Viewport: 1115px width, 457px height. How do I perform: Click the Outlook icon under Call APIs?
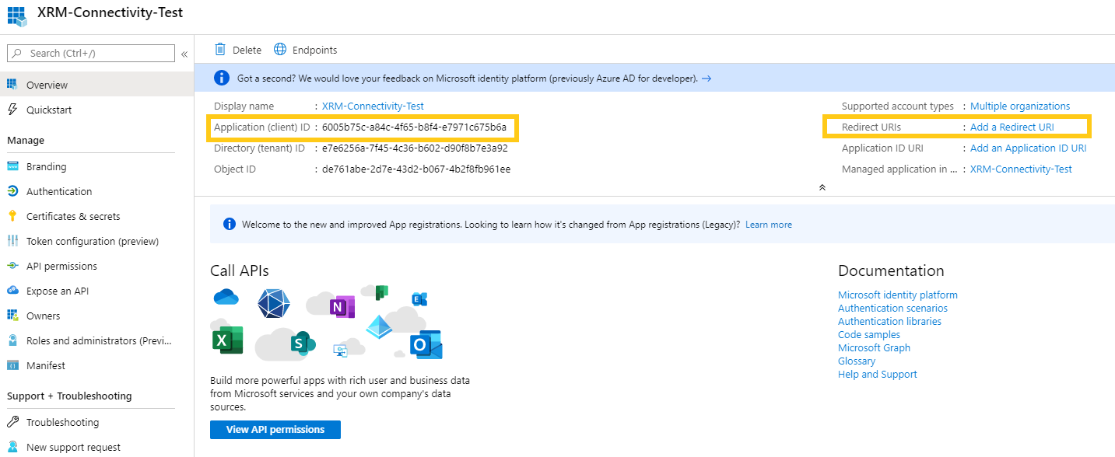426,344
